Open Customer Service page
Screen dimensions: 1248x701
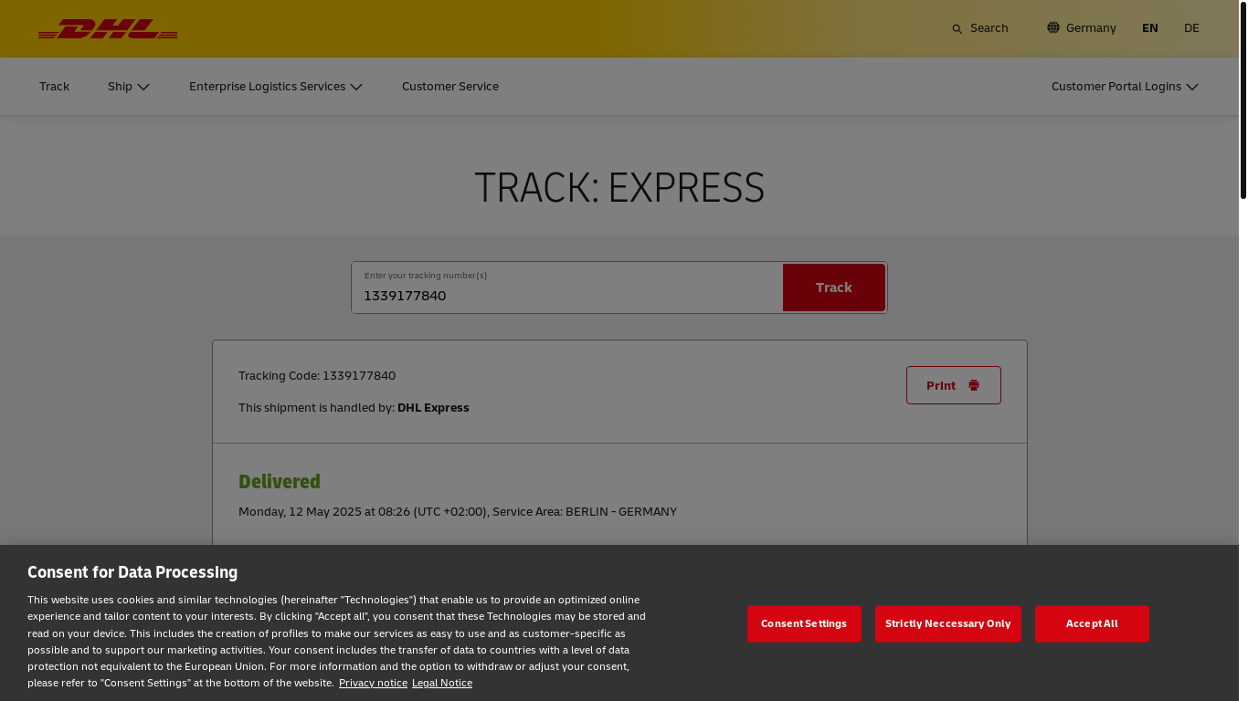pos(450,87)
